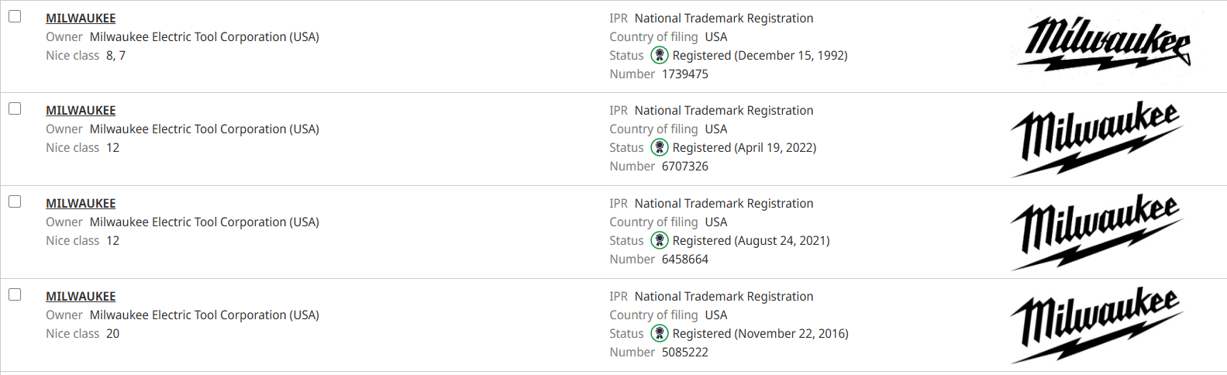Click Registered (December 15, 1992) status text
Screen dimensions: 1227x375
pos(760,55)
